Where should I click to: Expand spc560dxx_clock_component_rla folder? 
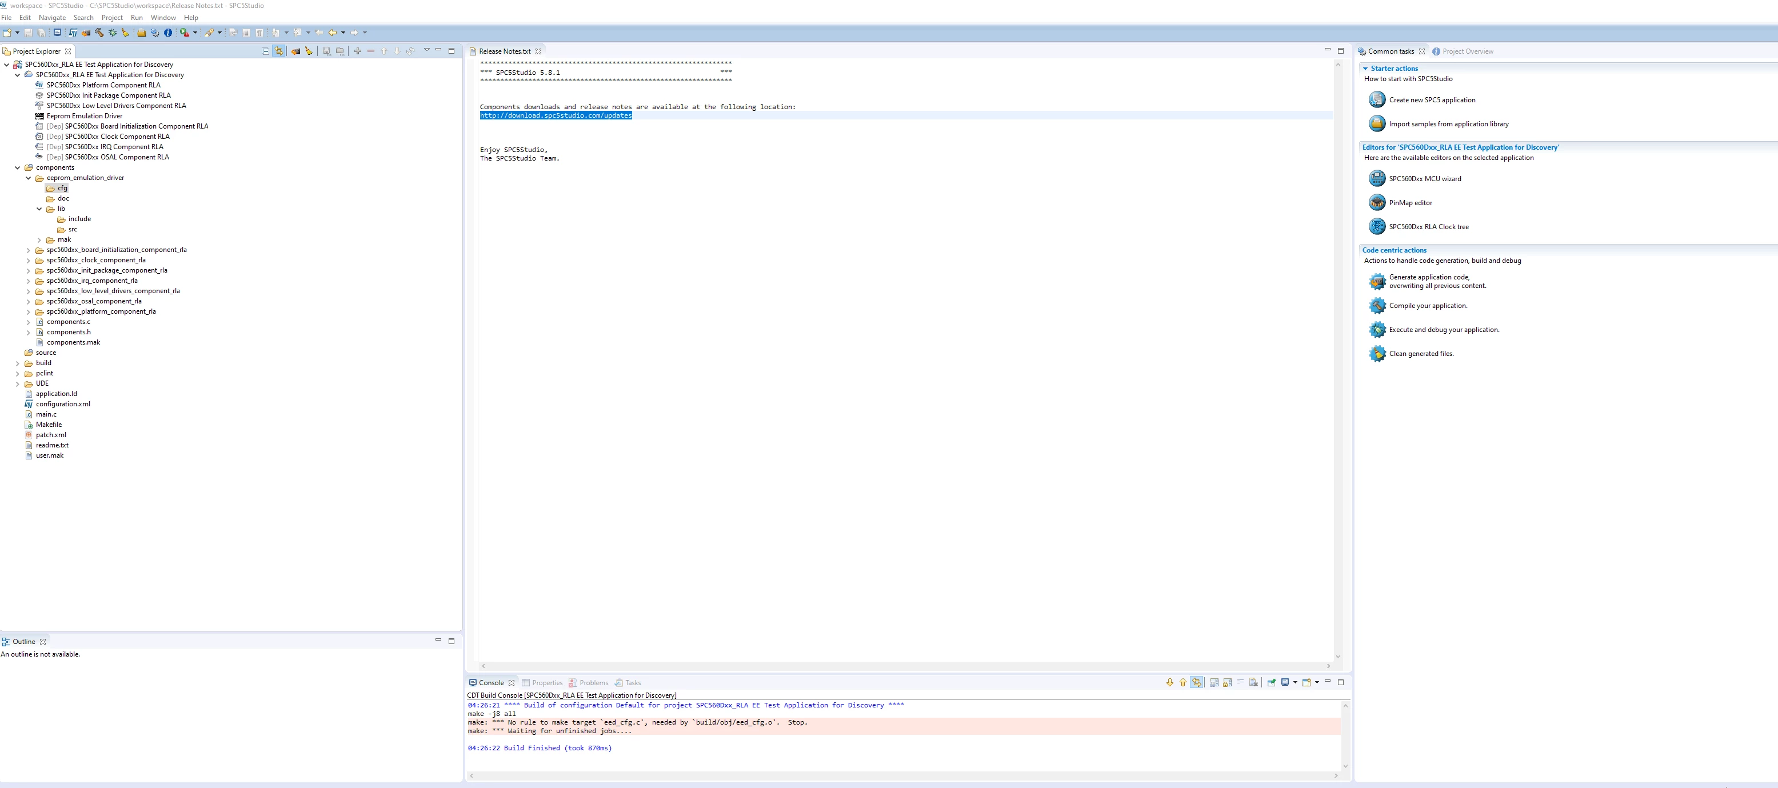pos(29,260)
